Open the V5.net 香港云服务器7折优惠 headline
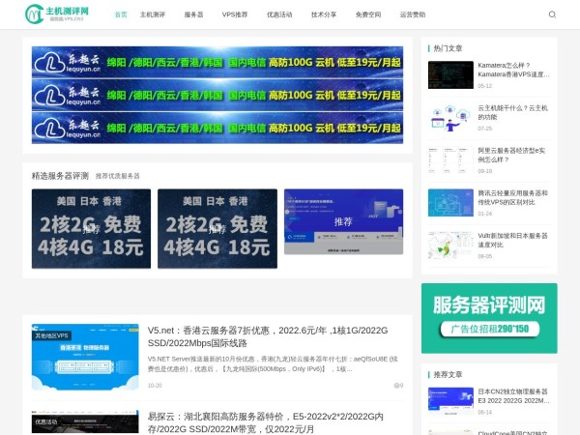Image resolution: width=580 pixels, height=435 pixels. tap(268, 336)
